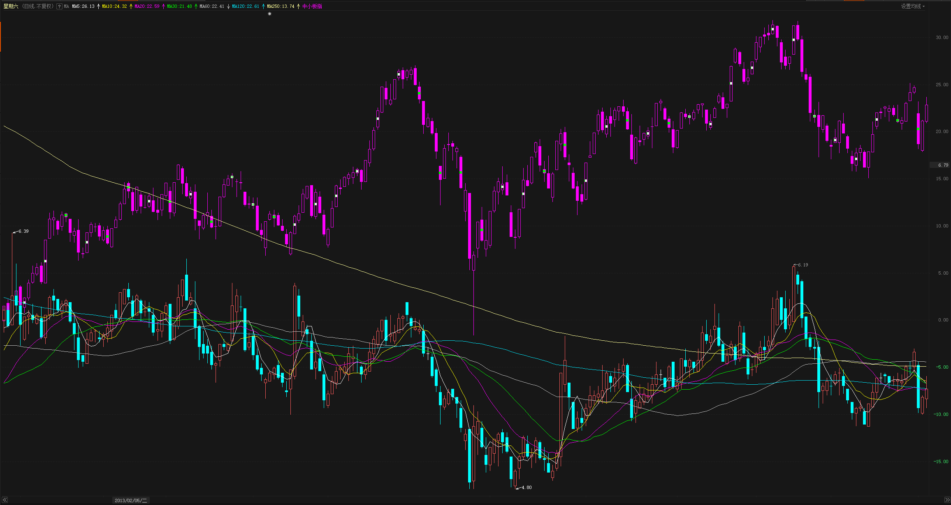Click the 6.39 high price annotation
Image resolution: width=951 pixels, height=505 pixels.
[x=24, y=231]
